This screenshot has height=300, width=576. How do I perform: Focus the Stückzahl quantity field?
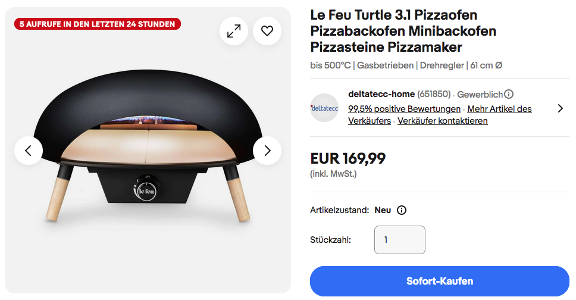[x=399, y=240]
